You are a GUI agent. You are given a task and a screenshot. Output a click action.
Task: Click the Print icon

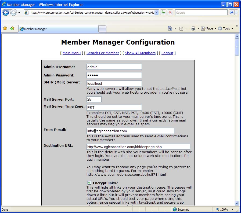click(193, 28)
